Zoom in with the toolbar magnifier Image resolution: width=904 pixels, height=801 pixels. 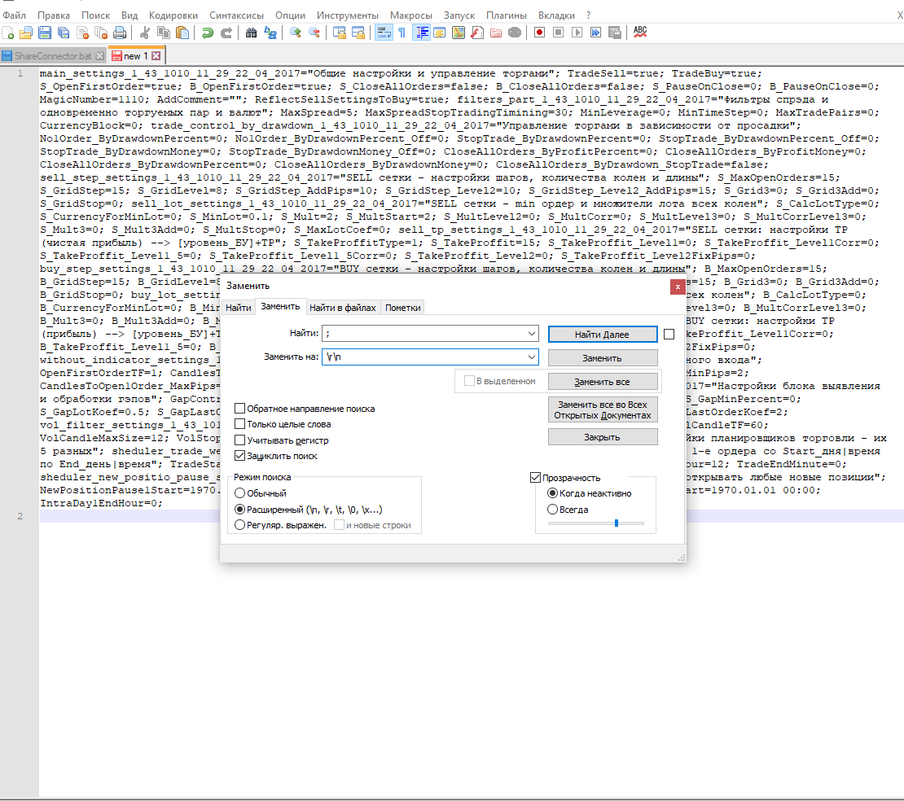coord(295,33)
